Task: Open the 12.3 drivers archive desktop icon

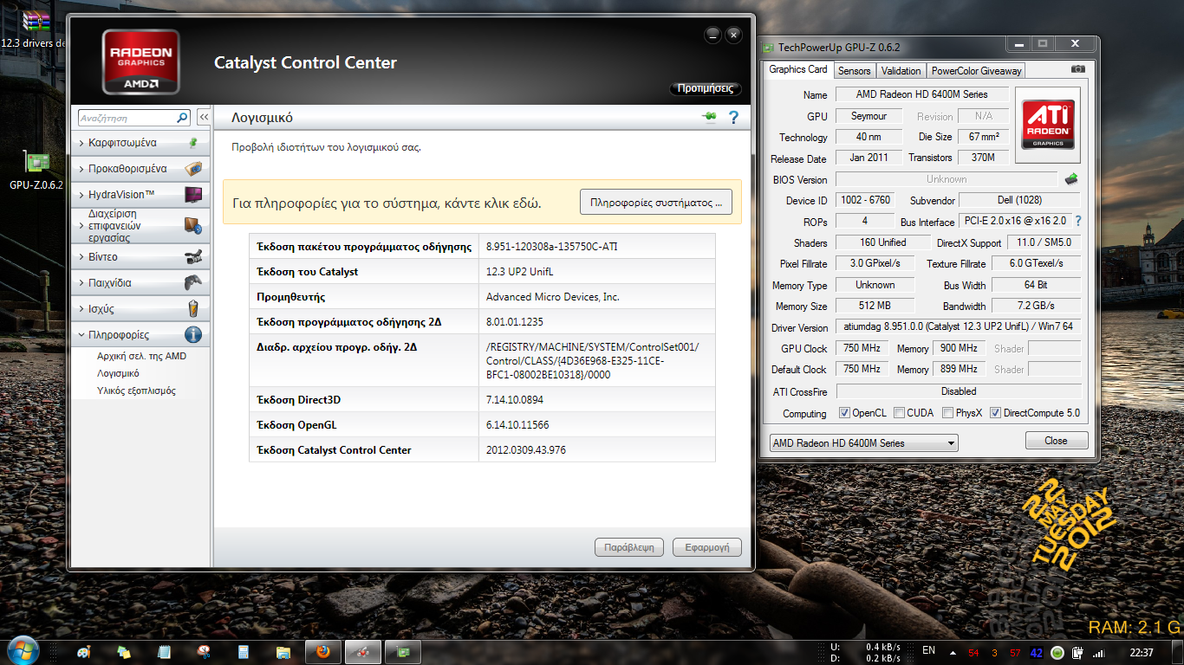Action: (x=35, y=29)
